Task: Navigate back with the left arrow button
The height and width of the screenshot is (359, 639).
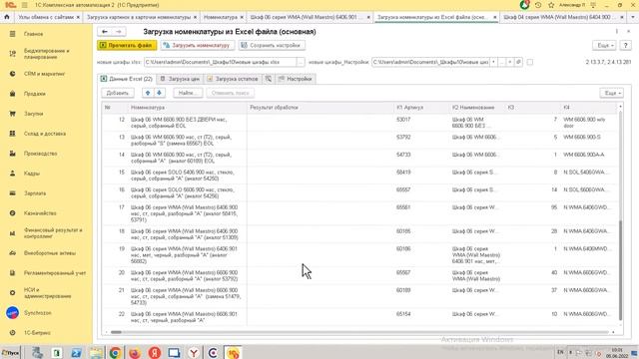Action: pos(105,32)
